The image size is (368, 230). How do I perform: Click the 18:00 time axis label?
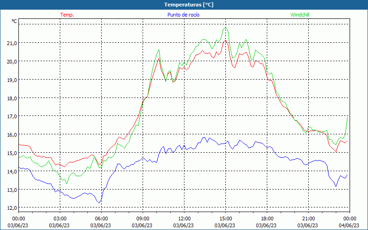pos(267,218)
